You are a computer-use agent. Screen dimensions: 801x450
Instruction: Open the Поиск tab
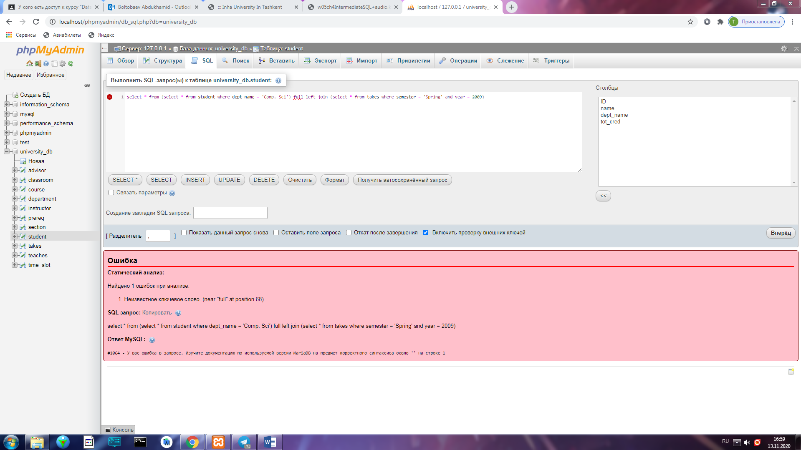[236, 60]
